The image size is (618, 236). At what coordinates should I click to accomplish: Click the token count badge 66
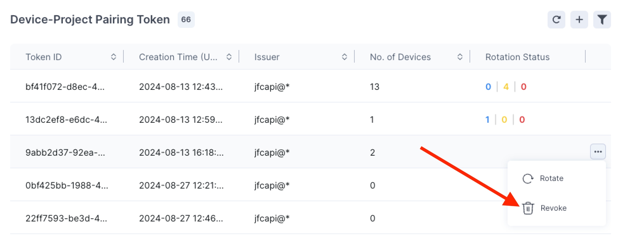(186, 20)
